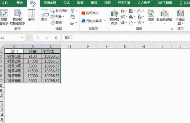
Task: Open Recommended PivotTables (推荐的数据透视表)
Action: click(x=18, y=17)
